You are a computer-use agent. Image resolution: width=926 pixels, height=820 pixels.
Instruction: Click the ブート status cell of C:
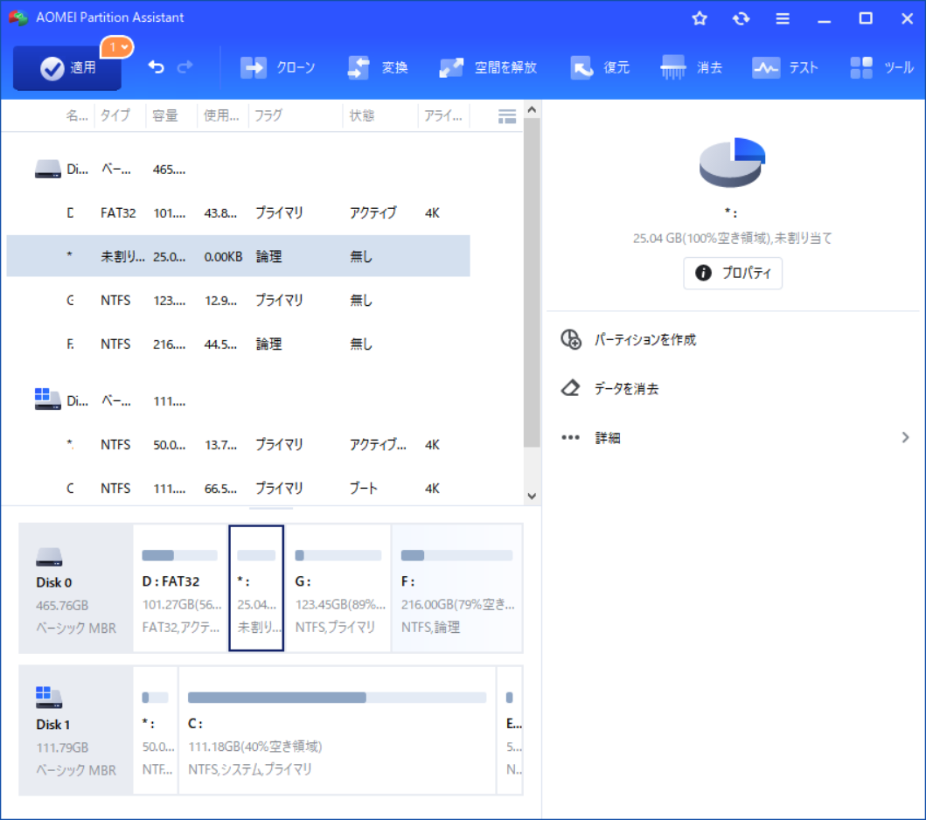pos(363,488)
